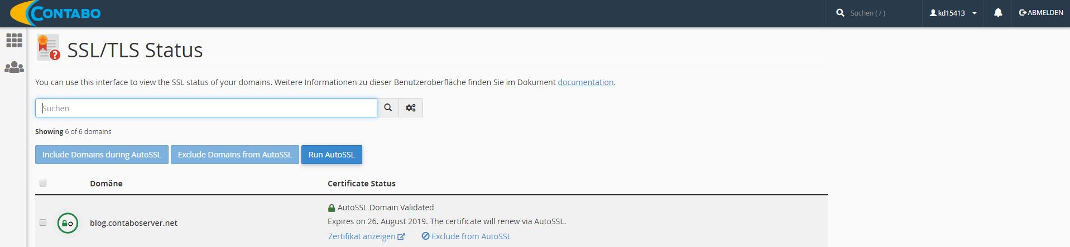Viewport: 1070px width, 247px height.
Task: Open the cPanel home grid icon
Action: 14,40
